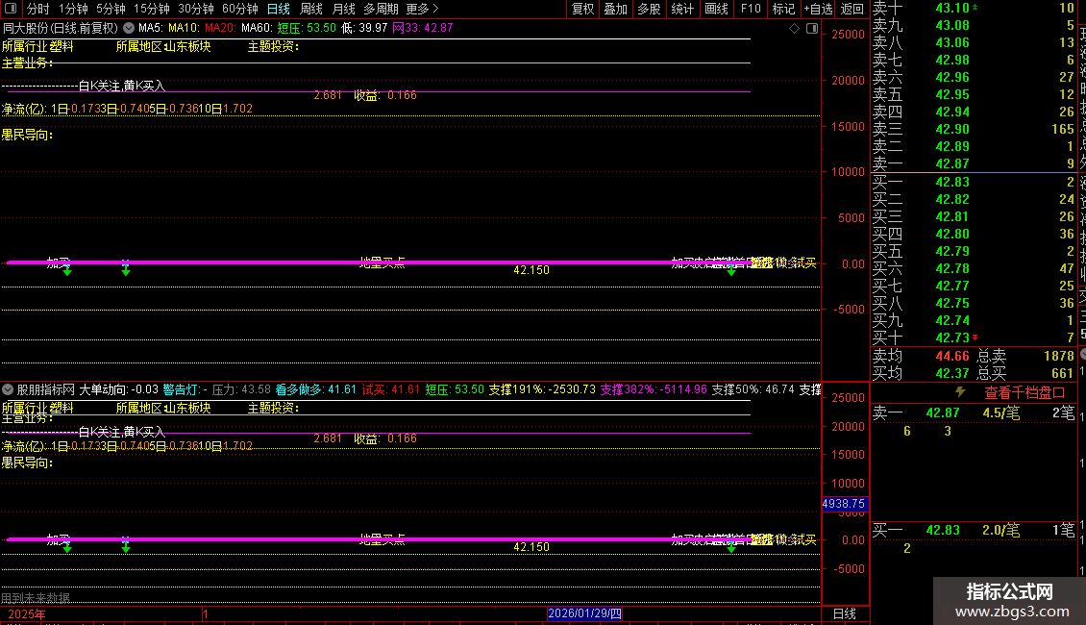Viewport: 1086px width, 625px height.
Task: Click the 2026/01/29/四 date marker on timeline
Action: (584, 613)
